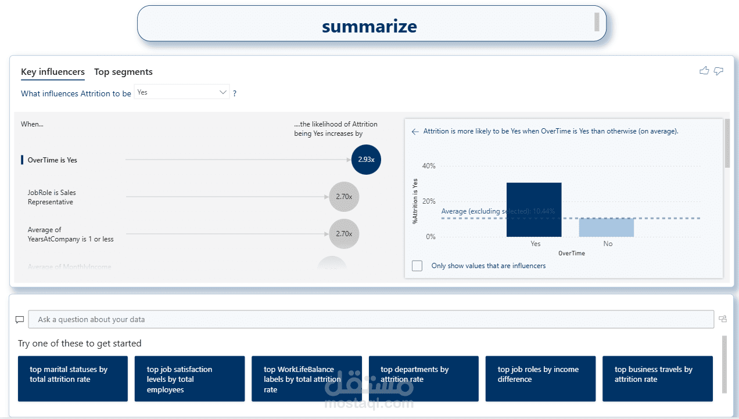
Task: Click the dark blue Yes bar in the OverTime chart
Action: coord(534,209)
